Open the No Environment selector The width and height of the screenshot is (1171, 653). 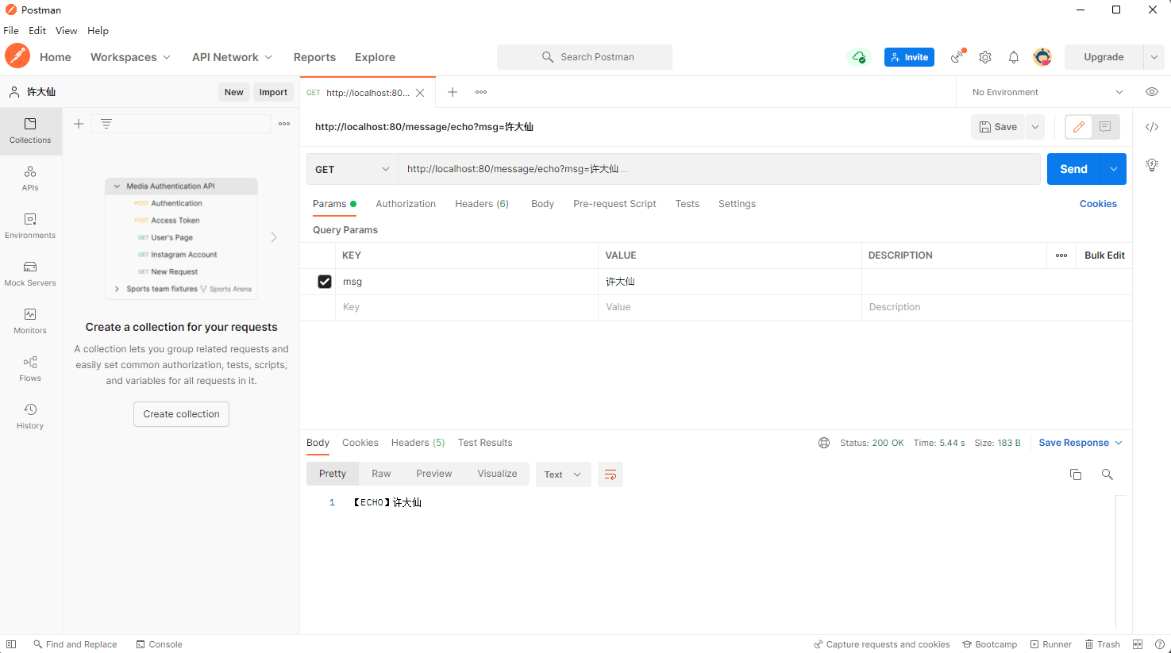[1048, 92]
